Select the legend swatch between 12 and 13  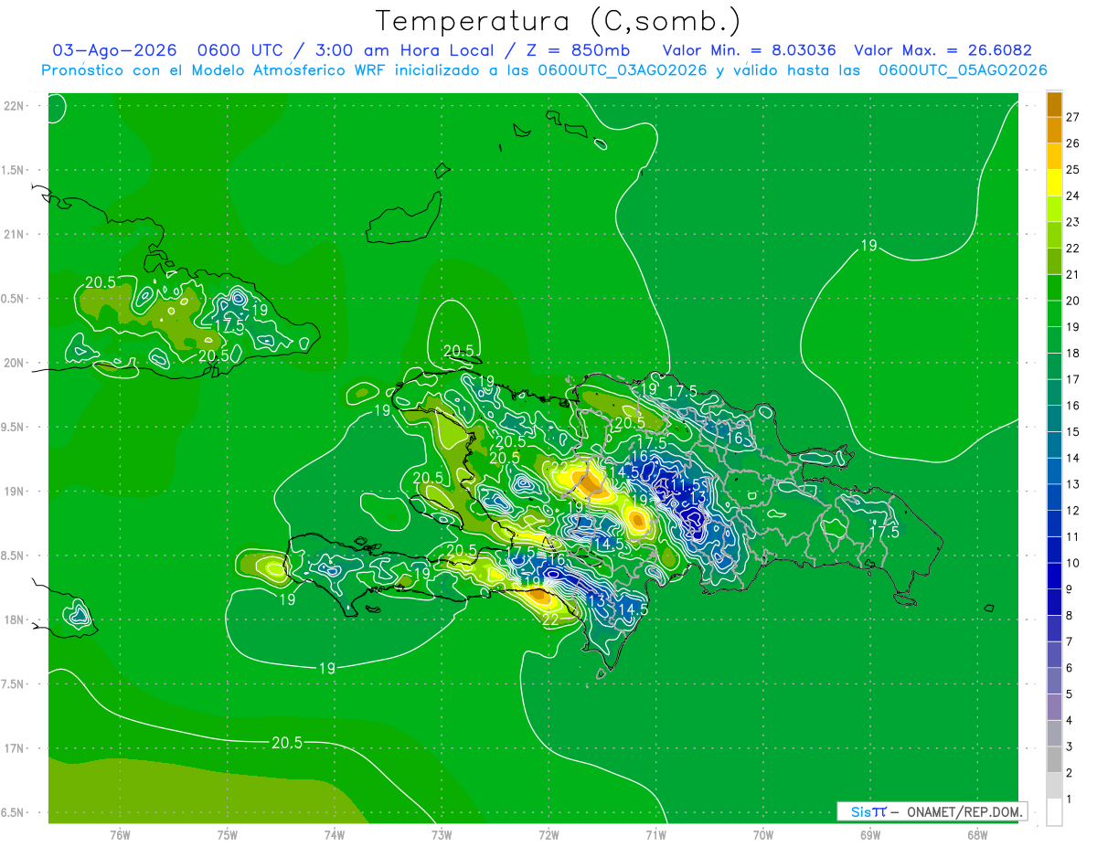(1054, 497)
